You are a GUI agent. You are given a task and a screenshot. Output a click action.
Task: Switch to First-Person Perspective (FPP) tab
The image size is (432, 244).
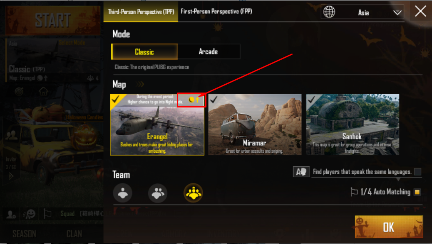point(216,11)
